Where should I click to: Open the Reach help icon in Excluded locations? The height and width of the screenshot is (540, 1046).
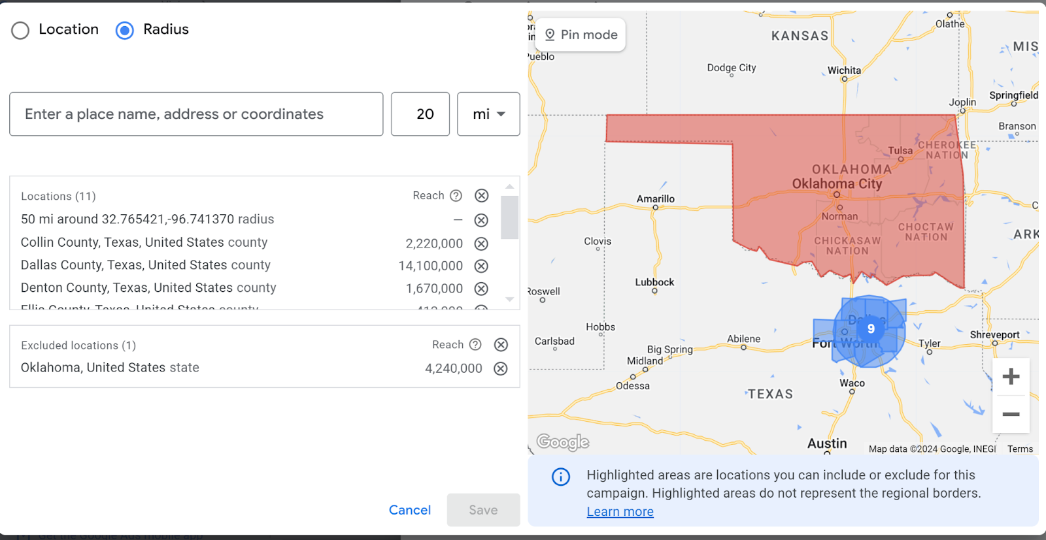point(476,345)
